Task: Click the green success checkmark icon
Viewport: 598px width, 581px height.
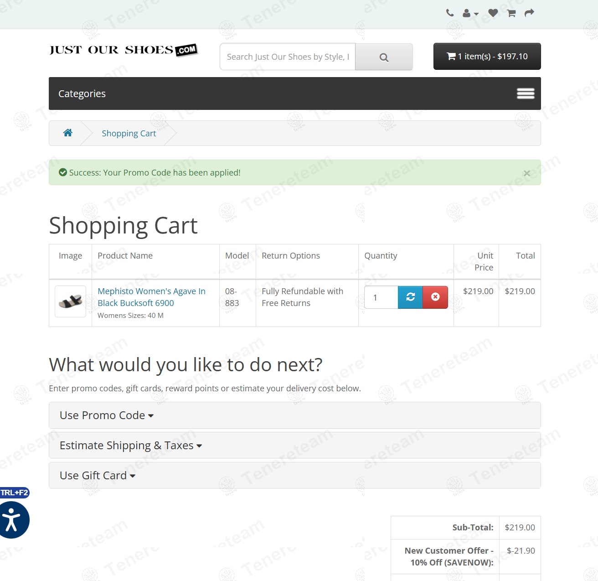Action: coord(63,172)
